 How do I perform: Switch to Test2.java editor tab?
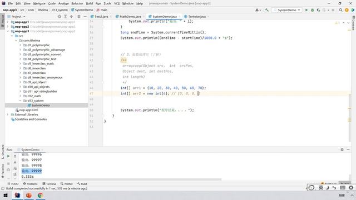click(x=101, y=17)
